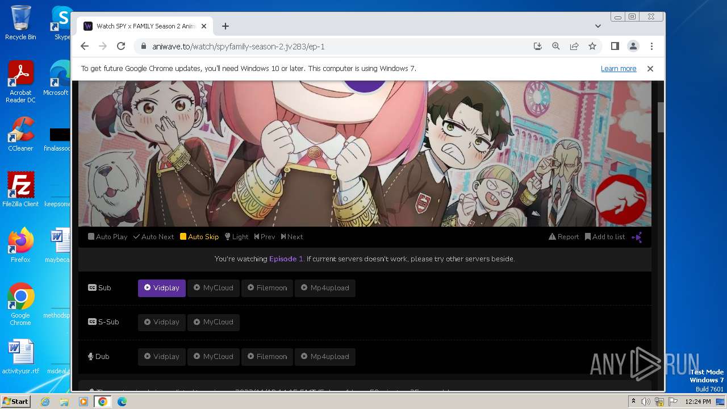Open Microsoft Edge from taskbar
Viewport: 727px width, 409px height.
click(x=122, y=402)
